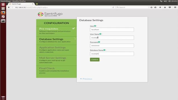
Task: Open System Settings from the launcher
Action: click(3, 17)
